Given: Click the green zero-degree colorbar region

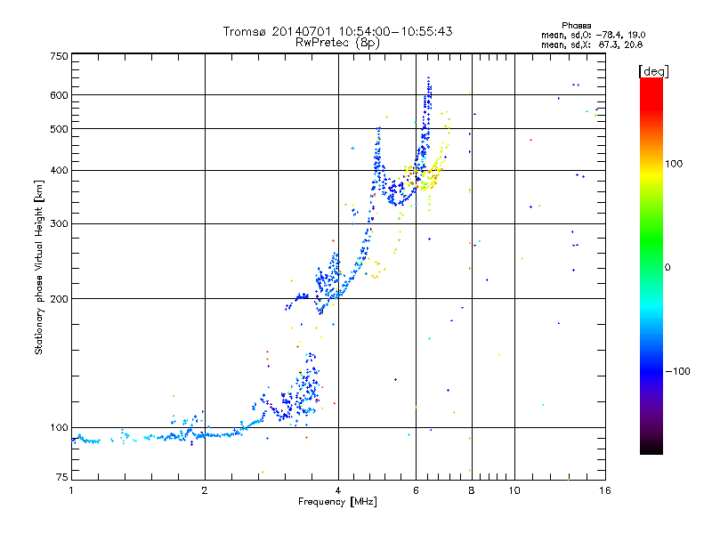Looking at the screenshot, I should [x=651, y=266].
